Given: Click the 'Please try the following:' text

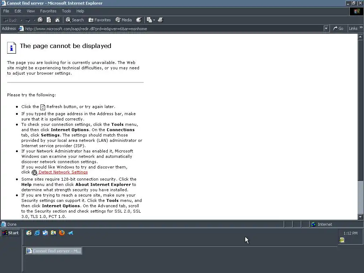Looking at the screenshot, I should coord(31,95).
